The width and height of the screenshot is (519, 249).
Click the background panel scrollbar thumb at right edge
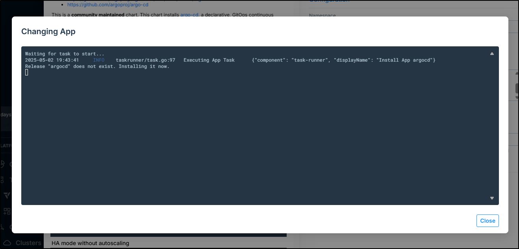[517, 88]
